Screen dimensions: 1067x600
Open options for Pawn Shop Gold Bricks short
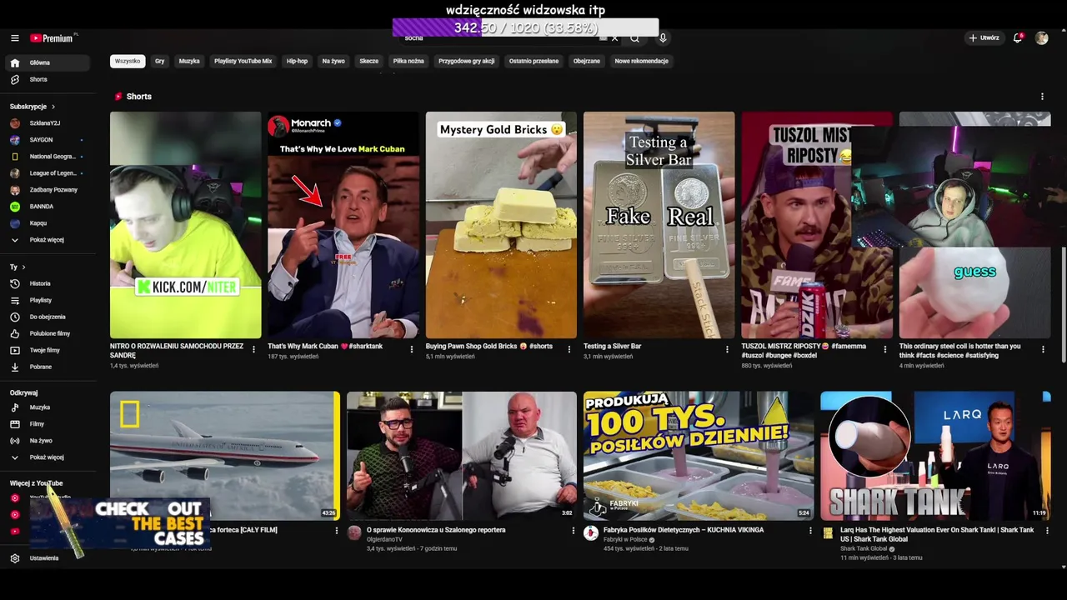click(569, 349)
